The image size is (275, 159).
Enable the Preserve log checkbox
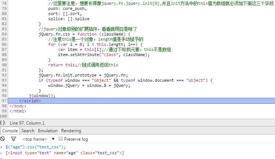60,139
